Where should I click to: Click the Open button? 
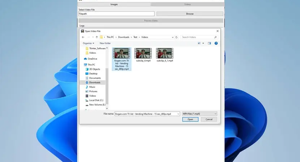(x=190, y=120)
